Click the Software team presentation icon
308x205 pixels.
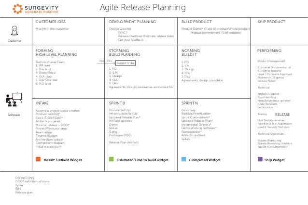pos(14,100)
